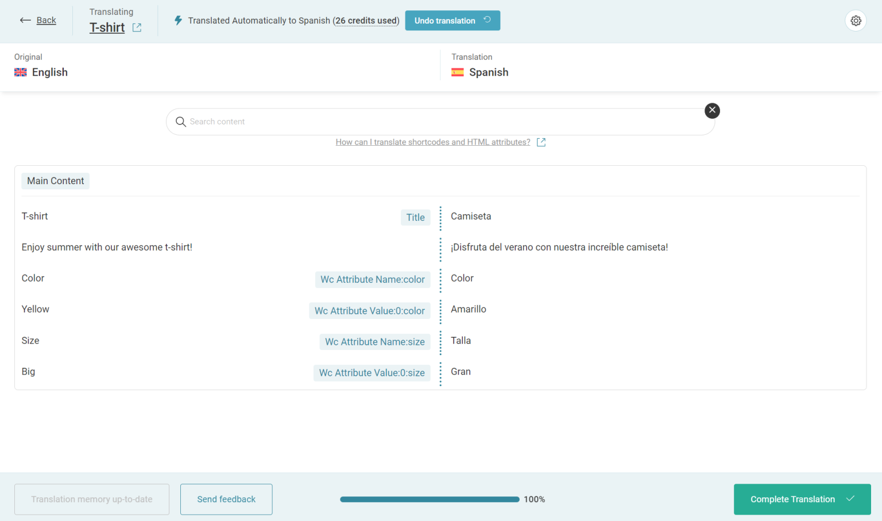Open editor settings with the gear icon
The image size is (882, 521).
click(856, 20)
